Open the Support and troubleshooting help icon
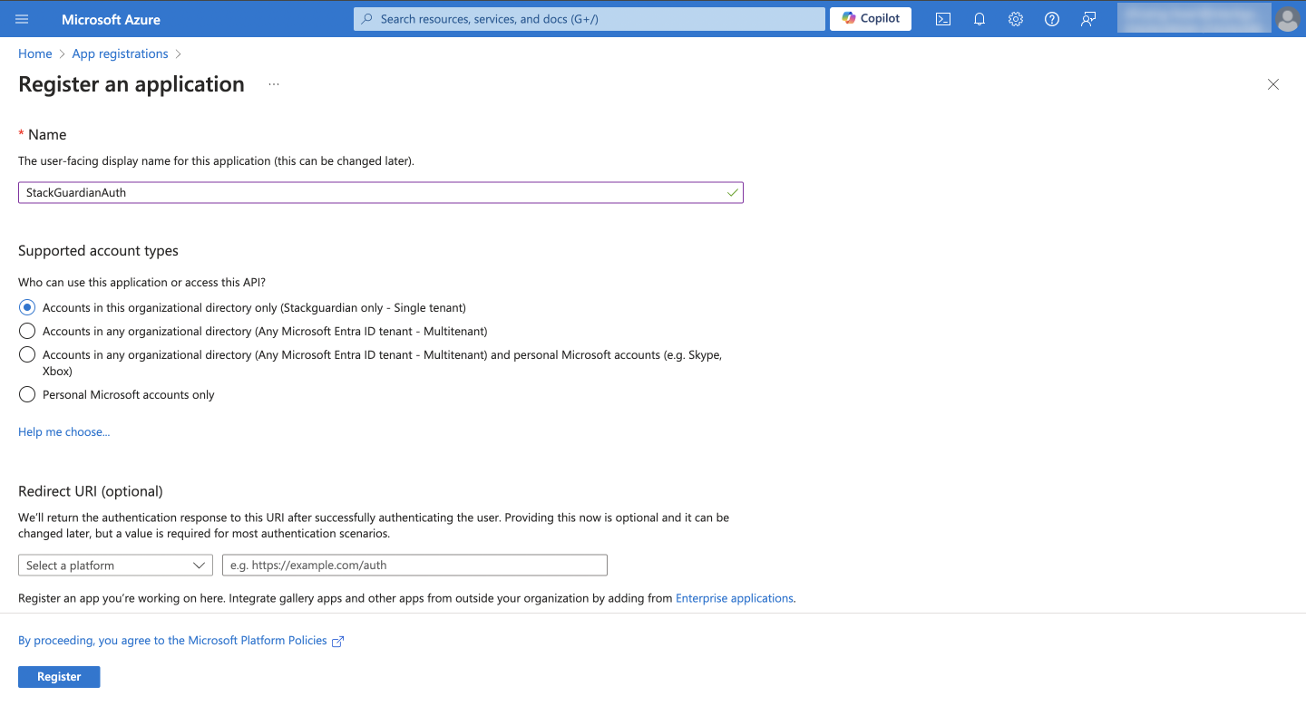 (x=1052, y=19)
